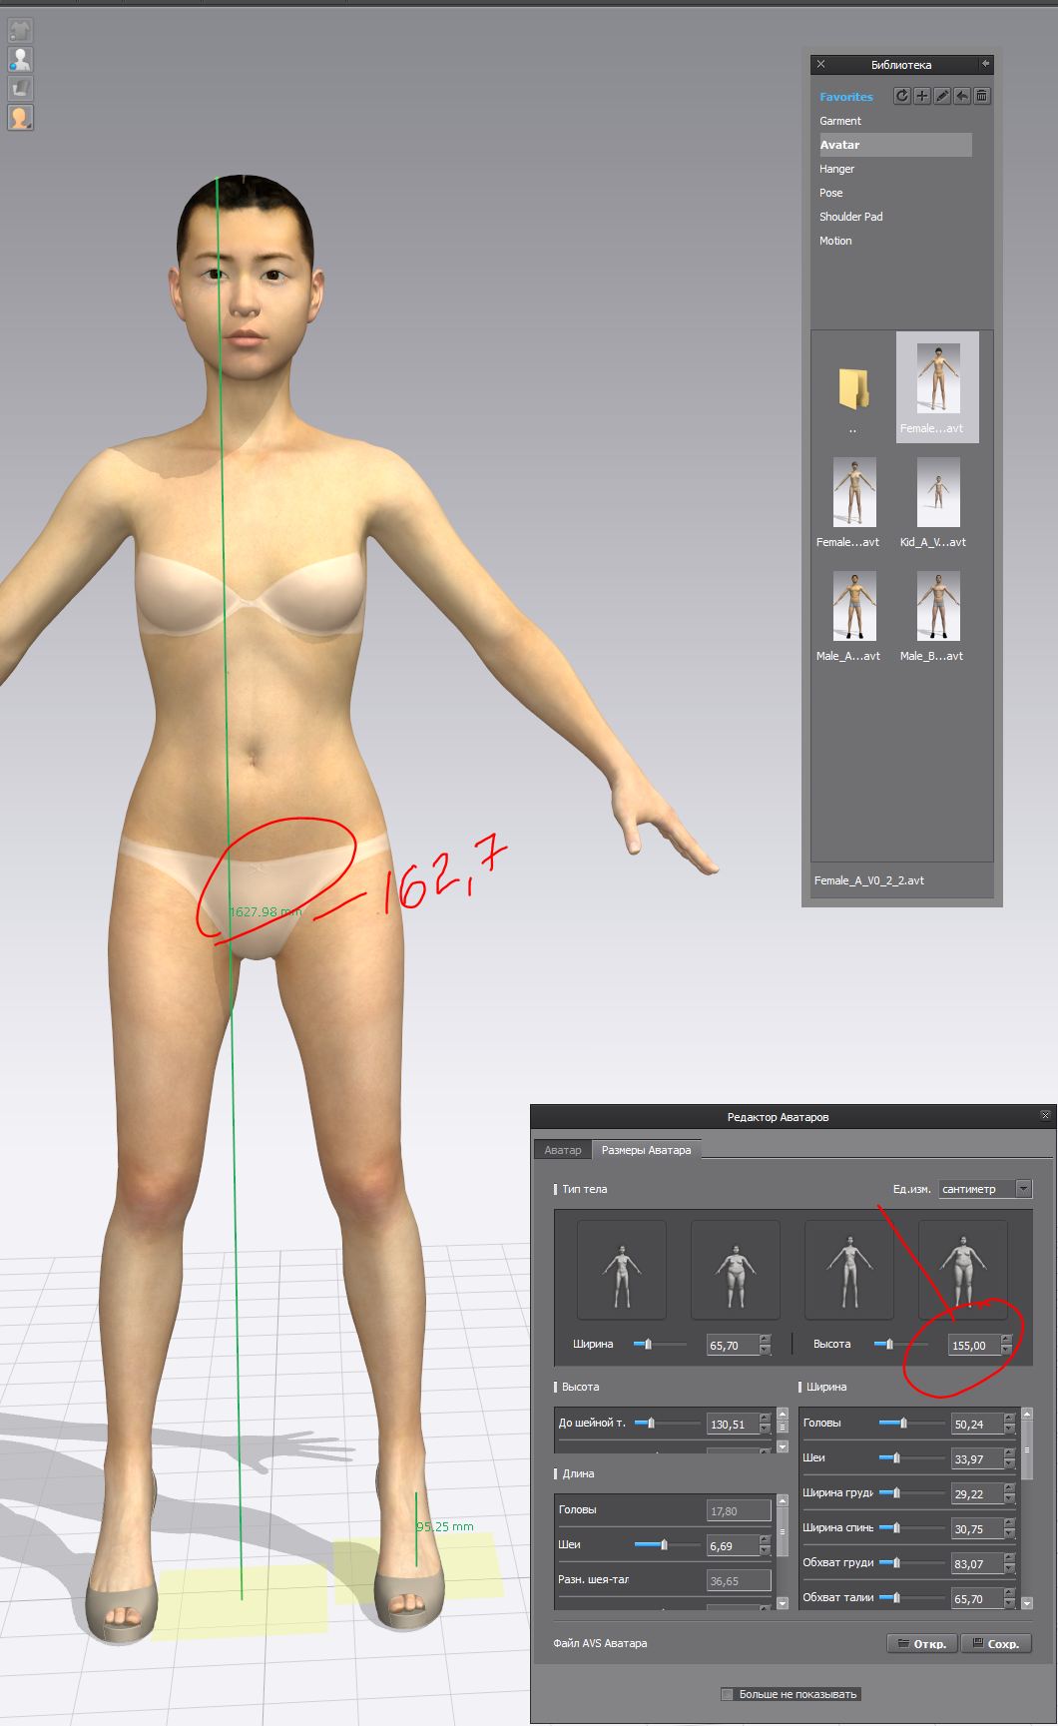The width and height of the screenshot is (1058, 1726).
Task: Decrease the Высота 155,00 value with down arrow
Action: point(1006,1351)
